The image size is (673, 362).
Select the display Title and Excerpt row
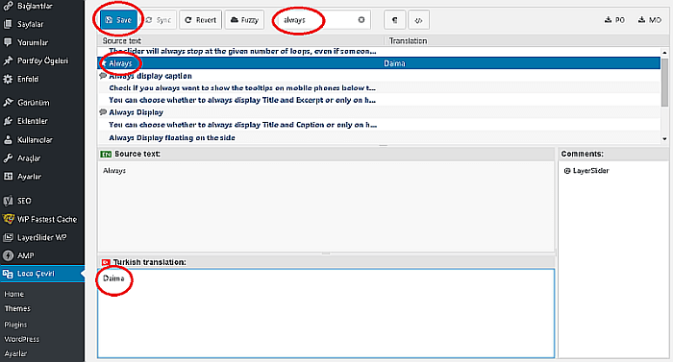click(x=379, y=100)
